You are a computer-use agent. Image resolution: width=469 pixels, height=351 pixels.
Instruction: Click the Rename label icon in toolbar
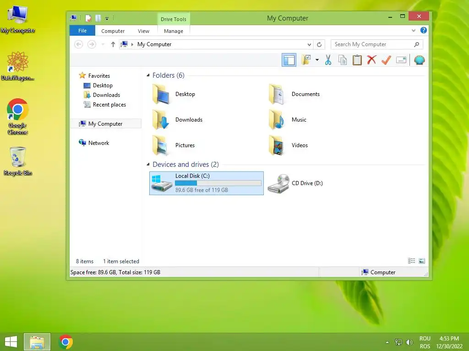pos(401,60)
